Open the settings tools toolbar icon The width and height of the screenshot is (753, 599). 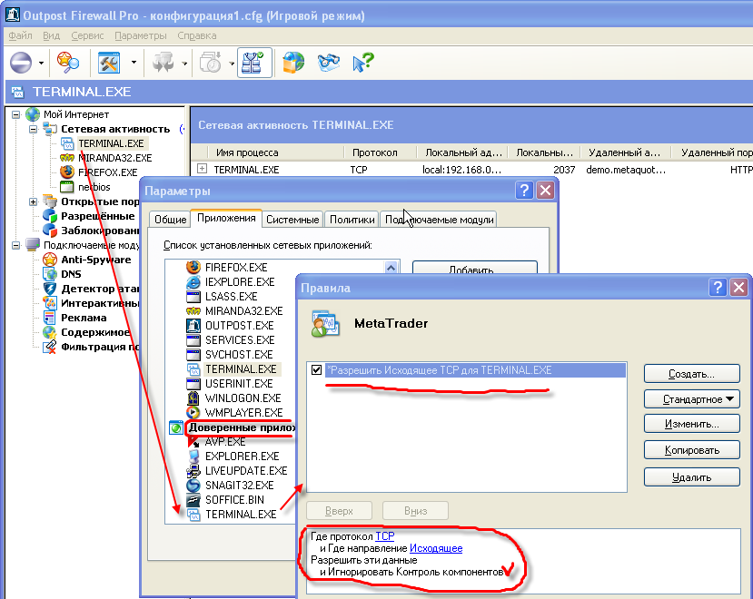click(x=109, y=63)
